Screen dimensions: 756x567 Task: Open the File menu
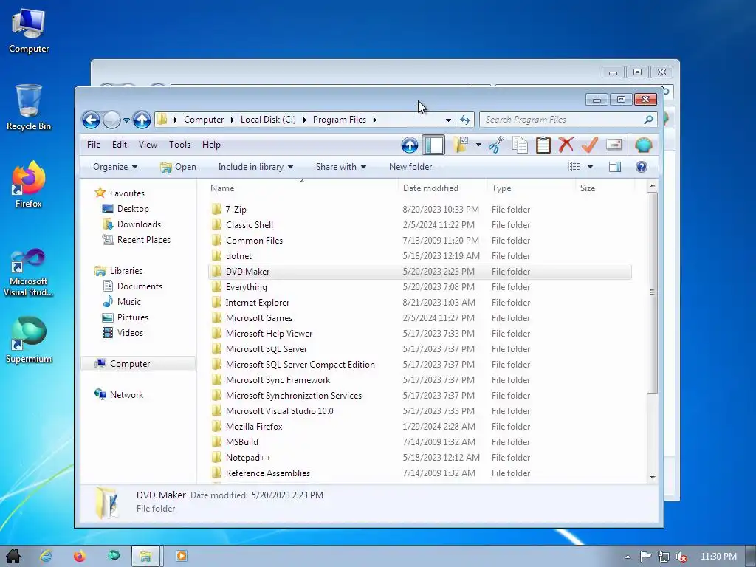pos(94,145)
